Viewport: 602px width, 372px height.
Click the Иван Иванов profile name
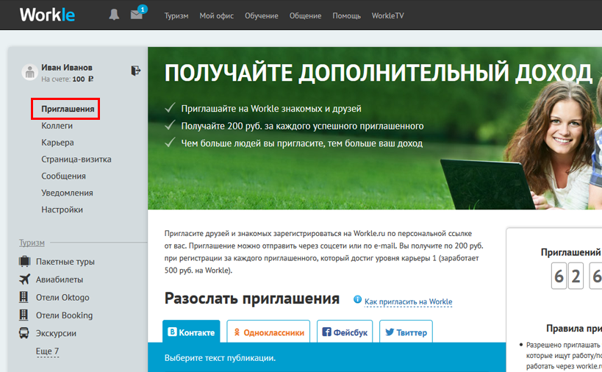click(x=67, y=68)
